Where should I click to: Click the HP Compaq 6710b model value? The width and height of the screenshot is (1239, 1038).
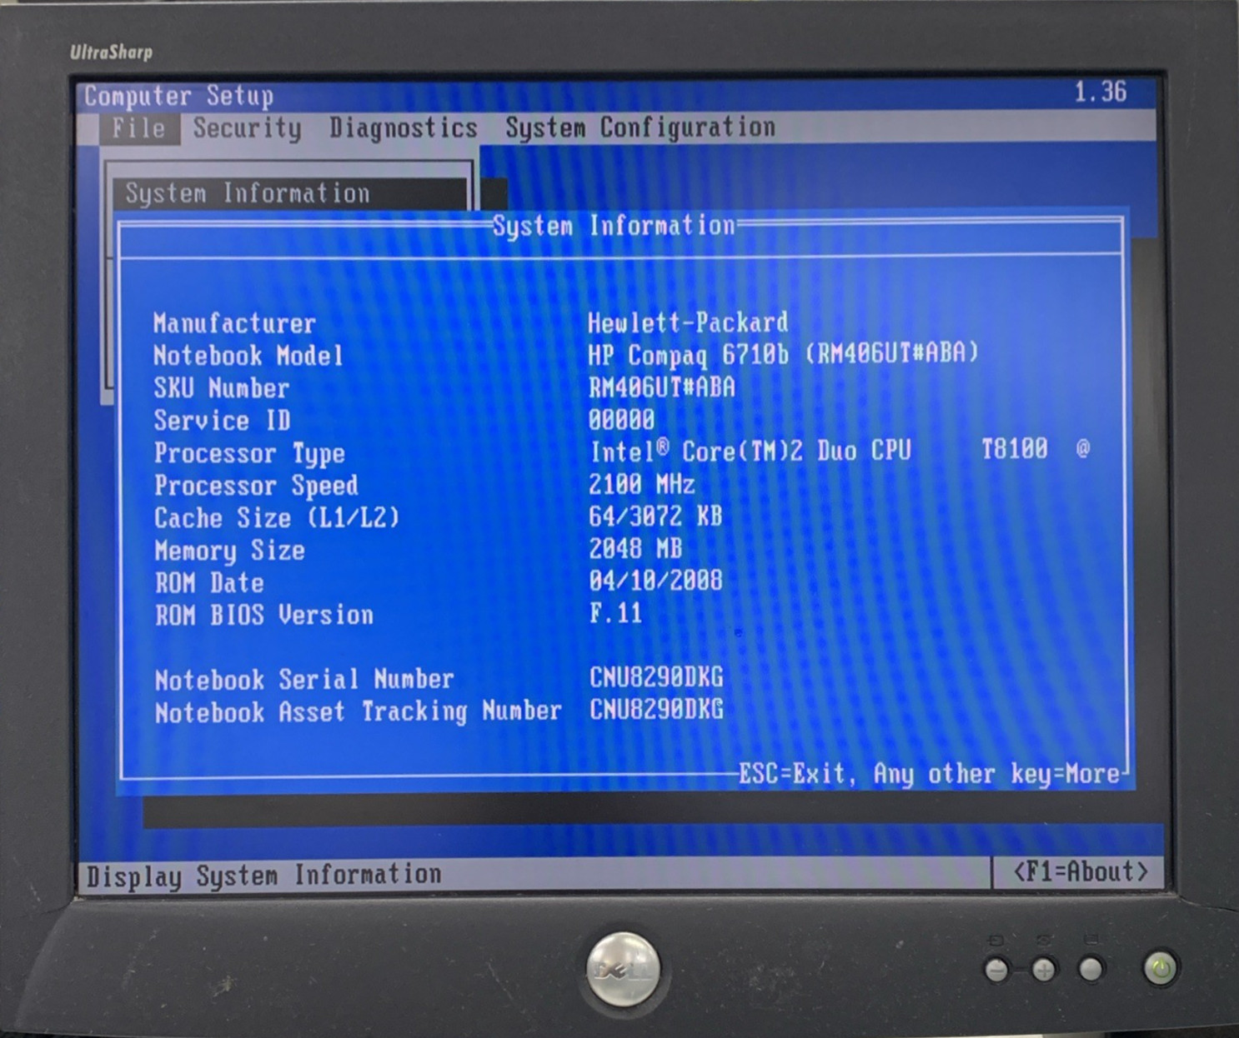tap(783, 355)
